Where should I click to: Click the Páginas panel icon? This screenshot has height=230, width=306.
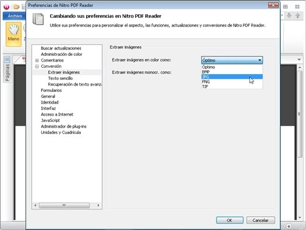click(7, 59)
